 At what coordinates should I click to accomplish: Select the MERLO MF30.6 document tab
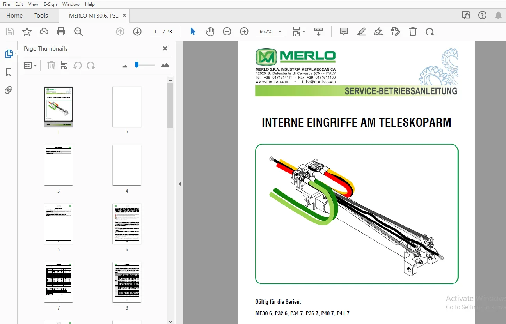pyautogui.click(x=94, y=16)
